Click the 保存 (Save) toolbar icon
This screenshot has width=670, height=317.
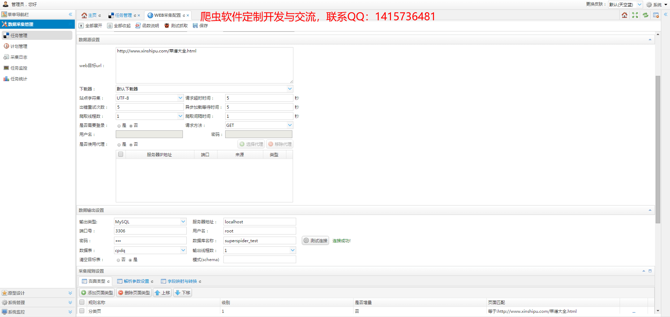[200, 26]
